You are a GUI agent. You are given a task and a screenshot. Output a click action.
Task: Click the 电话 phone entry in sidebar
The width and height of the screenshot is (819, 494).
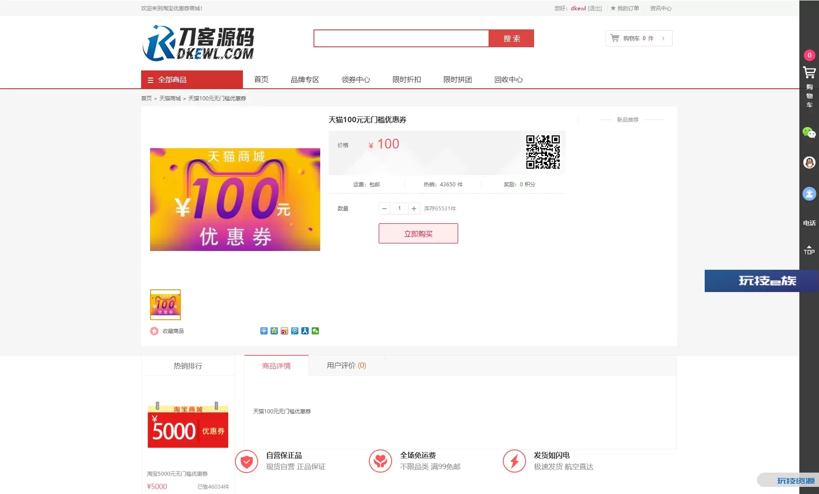pos(809,223)
